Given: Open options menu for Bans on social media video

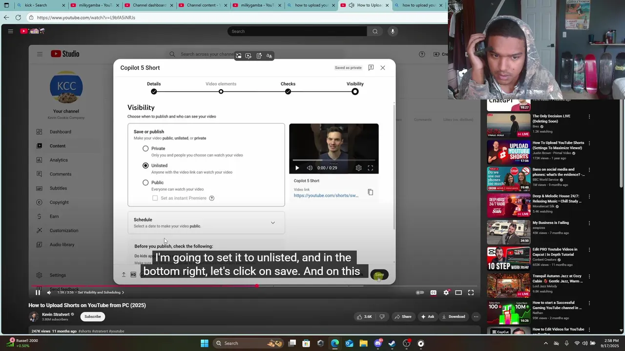Looking at the screenshot, I should (x=589, y=170).
